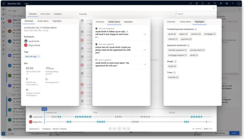Select the jacob (6) tracked keyword chip
246x139 pixels.
tap(172, 34)
